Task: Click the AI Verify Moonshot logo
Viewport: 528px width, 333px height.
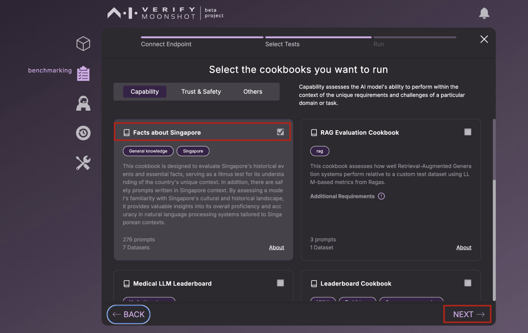Action: (166, 13)
